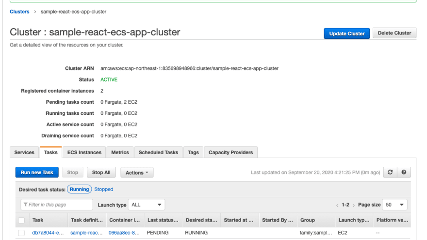Click the Cluster ARN value text
Viewport: 427px width, 240px height.
tap(189, 68)
